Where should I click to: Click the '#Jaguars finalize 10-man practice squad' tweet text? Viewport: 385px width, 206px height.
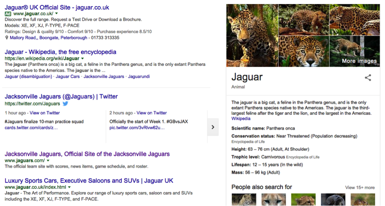(x=44, y=122)
